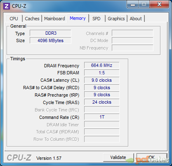Viewport: 172px width, 166px height.
Task: Click the empty NB Frequency field
Action: pyautogui.click(x=132, y=48)
